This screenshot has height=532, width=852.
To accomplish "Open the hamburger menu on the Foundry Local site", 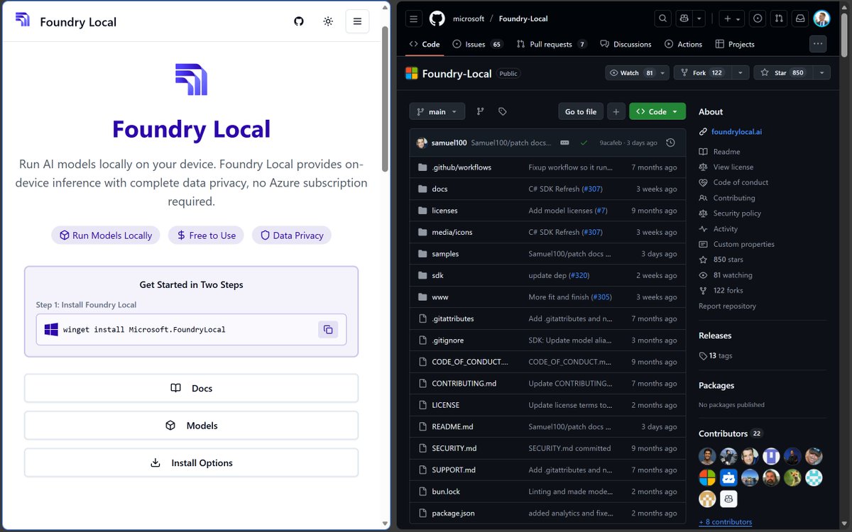I will pyautogui.click(x=357, y=21).
